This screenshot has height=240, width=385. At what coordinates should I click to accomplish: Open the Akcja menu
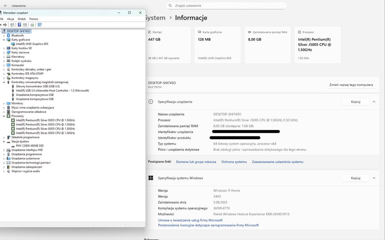pos(10,19)
